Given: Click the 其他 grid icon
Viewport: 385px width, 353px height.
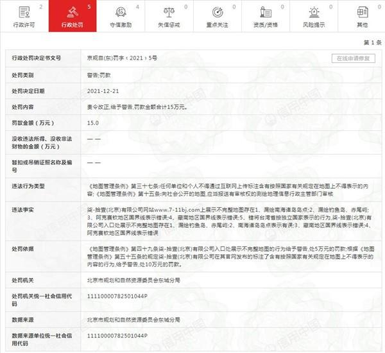Looking at the screenshot, I should [x=362, y=12].
